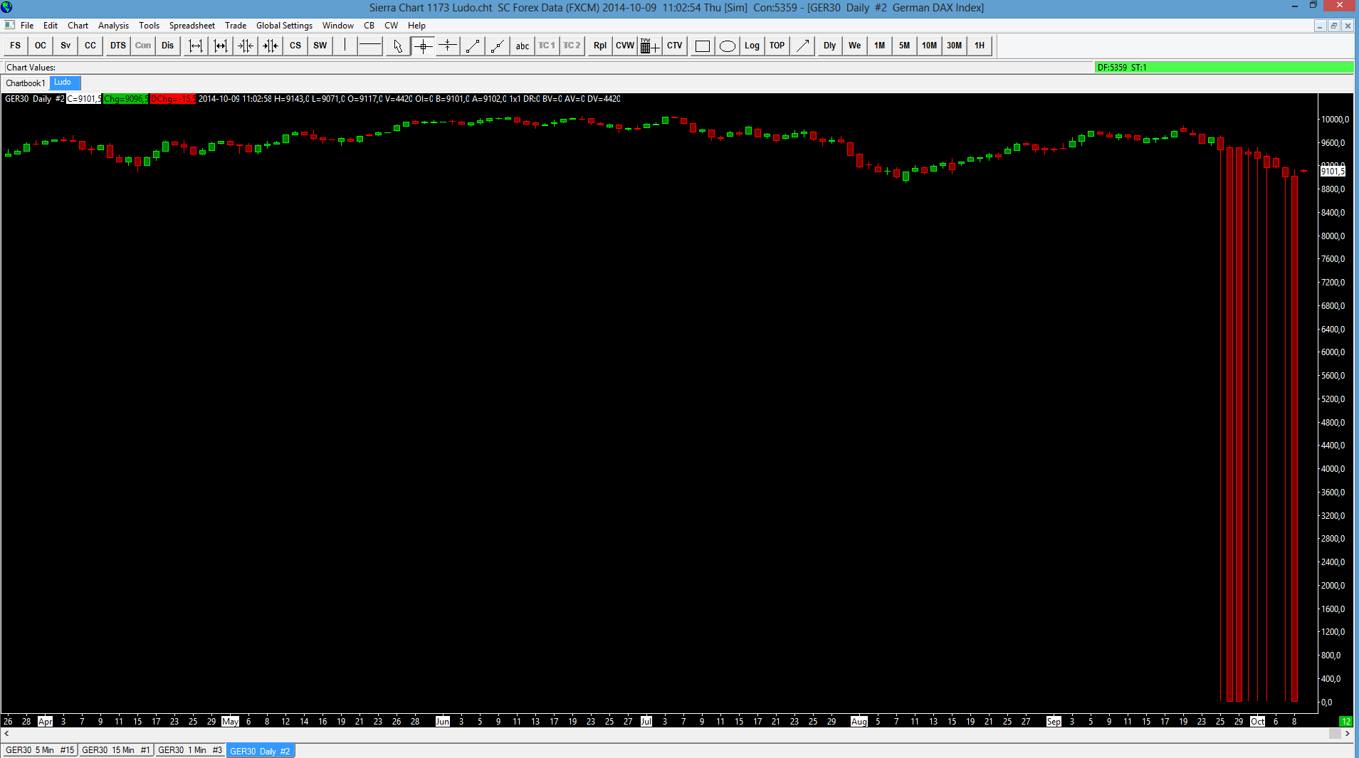Select the line drawing tool
The width and height of the screenshot is (1359, 758).
tap(473, 46)
